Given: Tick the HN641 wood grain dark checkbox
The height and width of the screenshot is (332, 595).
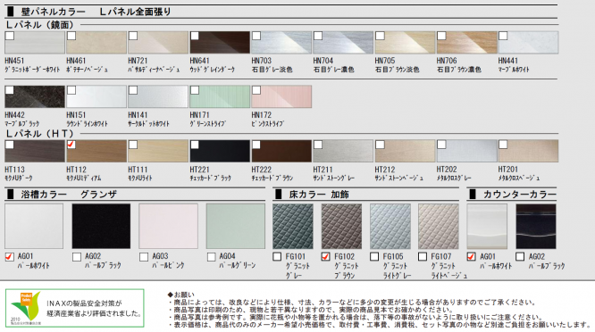Looking at the screenshot, I should 195,36.
